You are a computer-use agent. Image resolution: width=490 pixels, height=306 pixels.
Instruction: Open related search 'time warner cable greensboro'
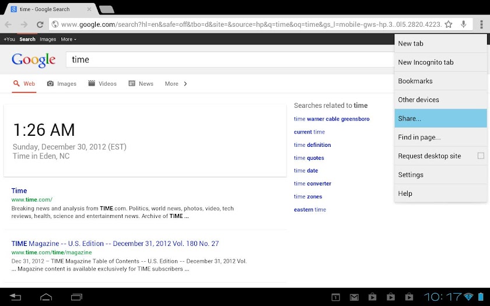pos(331,119)
